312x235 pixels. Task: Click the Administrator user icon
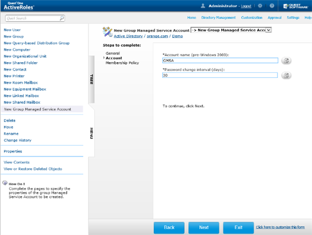coord(203,6)
